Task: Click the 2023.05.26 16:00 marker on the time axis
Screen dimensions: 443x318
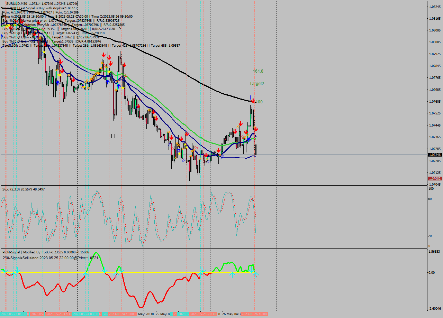Action: point(255,315)
